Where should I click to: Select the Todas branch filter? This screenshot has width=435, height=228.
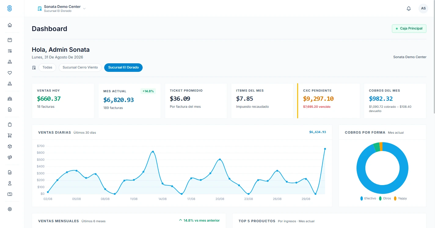[x=47, y=67]
